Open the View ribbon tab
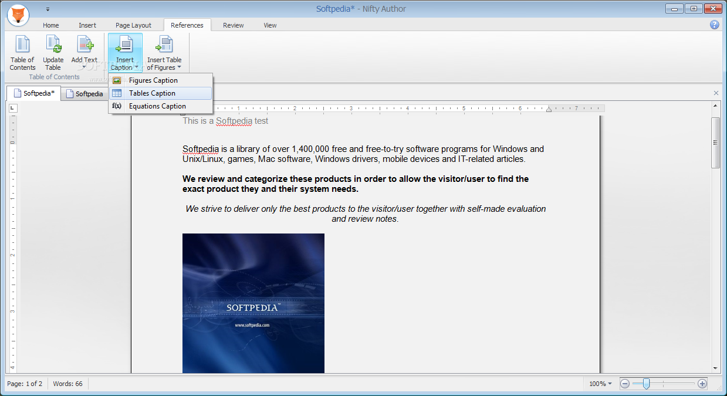Screen dimensions: 727x396 [x=270, y=25]
